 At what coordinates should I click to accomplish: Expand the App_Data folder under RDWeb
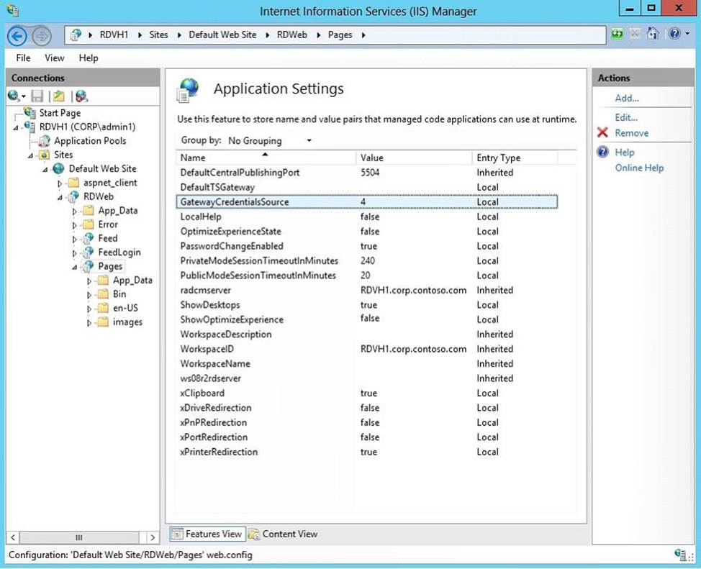[75, 211]
